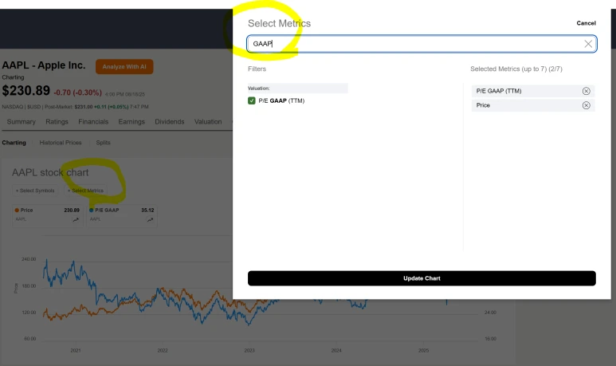Click the Analyze With AI button
616x366 pixels.
pos(124,66)
